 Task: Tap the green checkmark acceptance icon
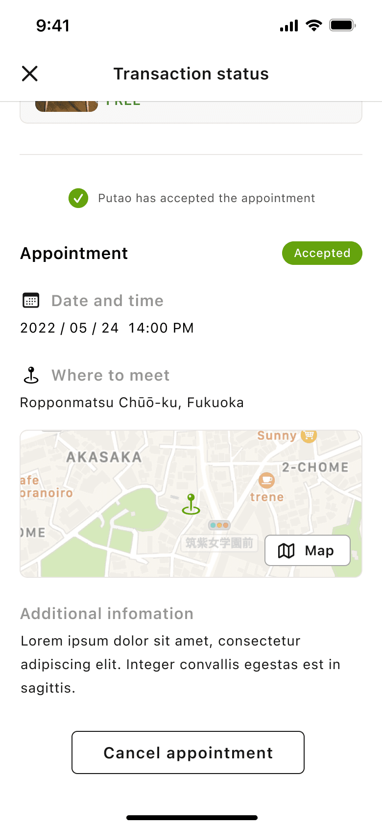click(78, 198)
